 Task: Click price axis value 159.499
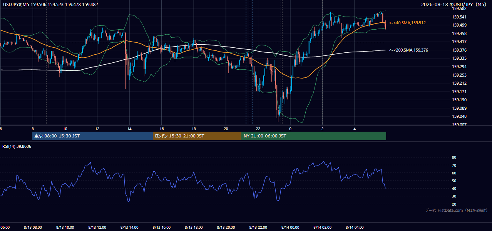[x=459, y=25]
